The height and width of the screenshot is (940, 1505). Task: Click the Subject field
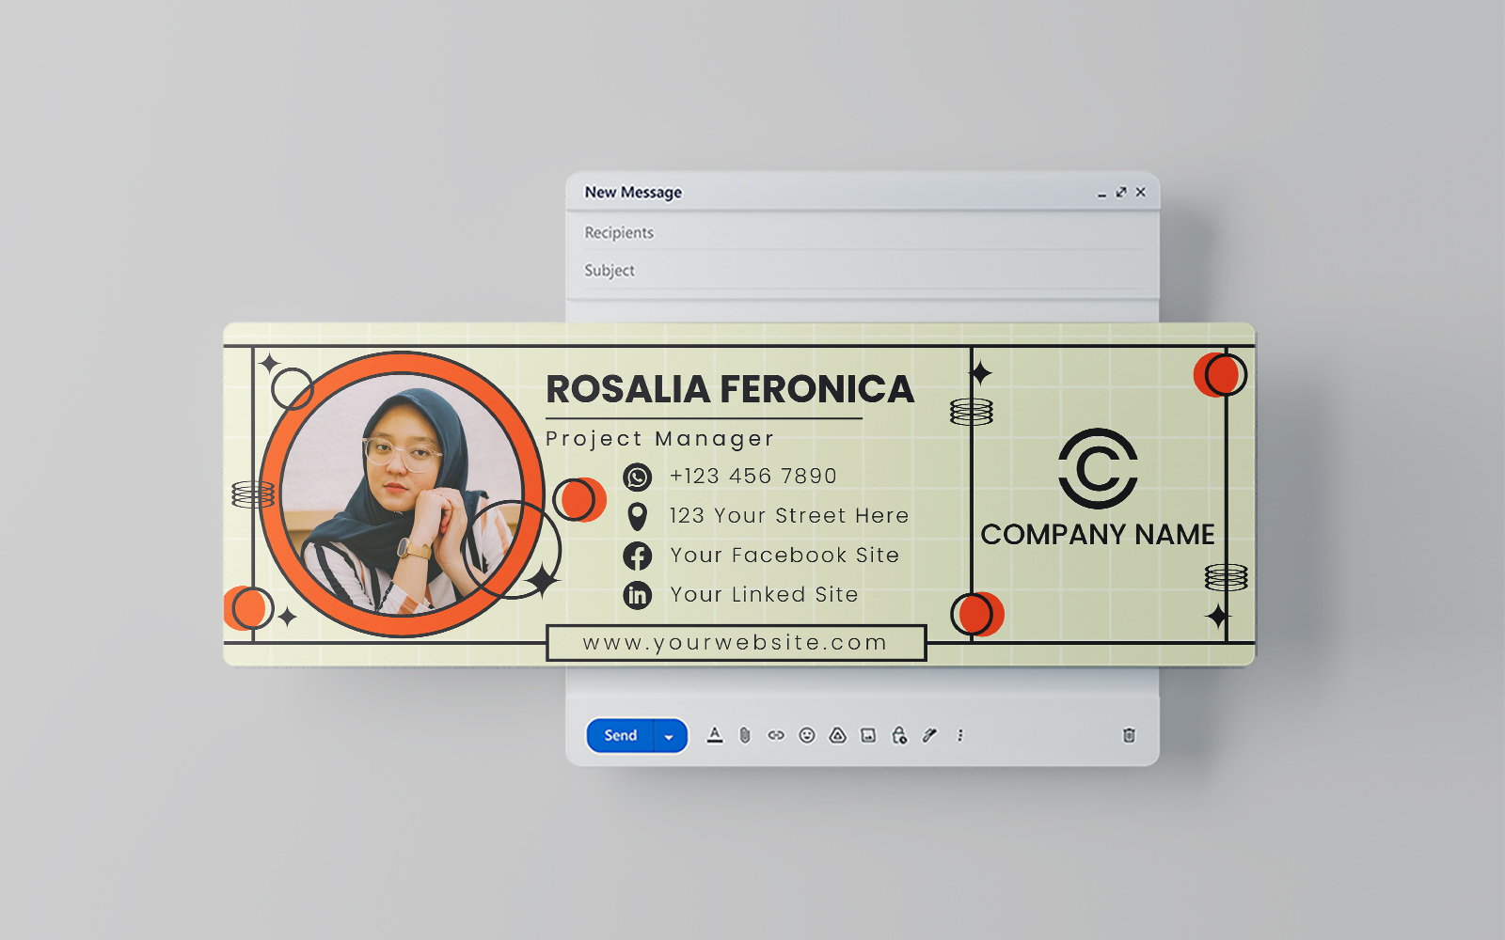[x=862, y=271]
